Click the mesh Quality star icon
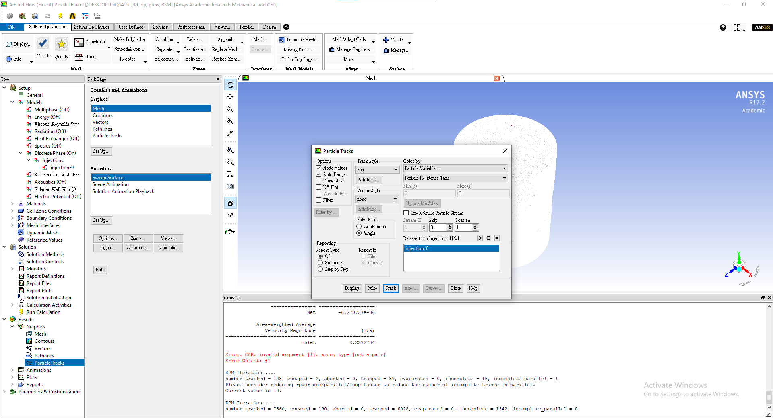The width and height of the screenshot is (773, 418). (61, 44)
